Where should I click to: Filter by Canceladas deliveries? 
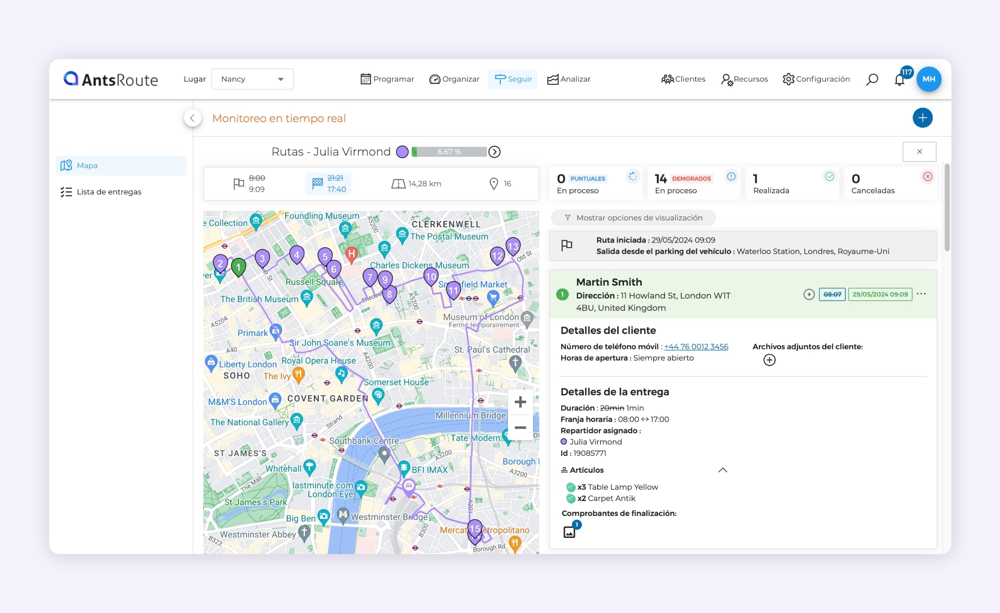pyautogui.click(x=890, y=184)
